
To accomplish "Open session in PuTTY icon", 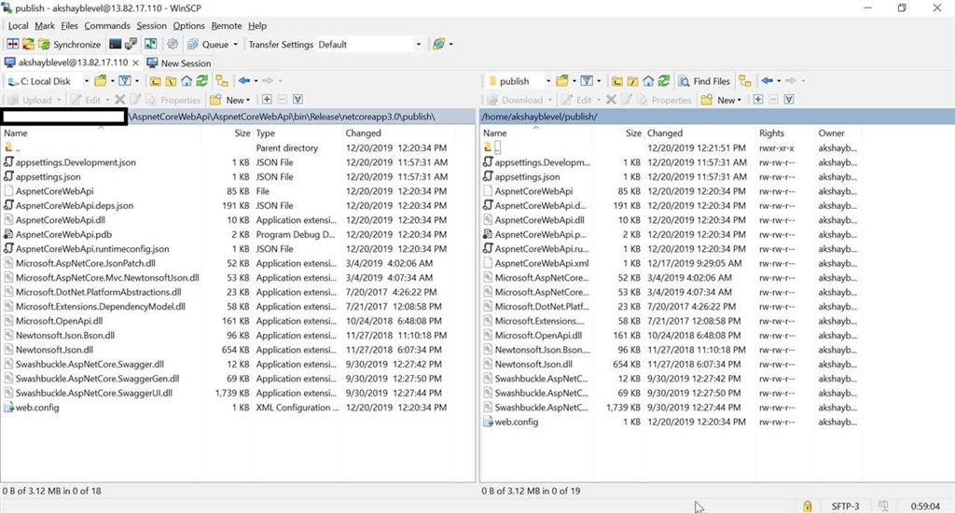I will point(131,44).
